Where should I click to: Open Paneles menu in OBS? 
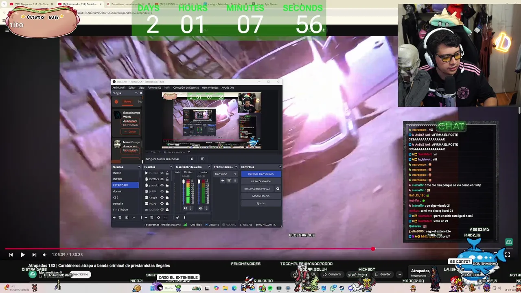click(x=154, y=87)
